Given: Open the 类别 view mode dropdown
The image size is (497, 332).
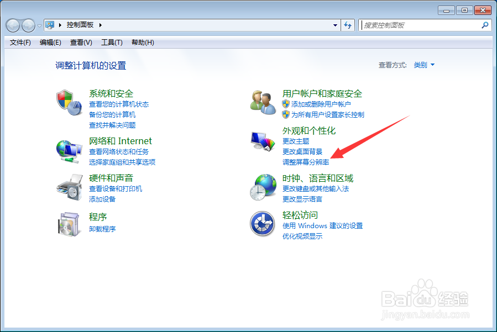Looking at the screenshot, I should [x=424, y=65].
